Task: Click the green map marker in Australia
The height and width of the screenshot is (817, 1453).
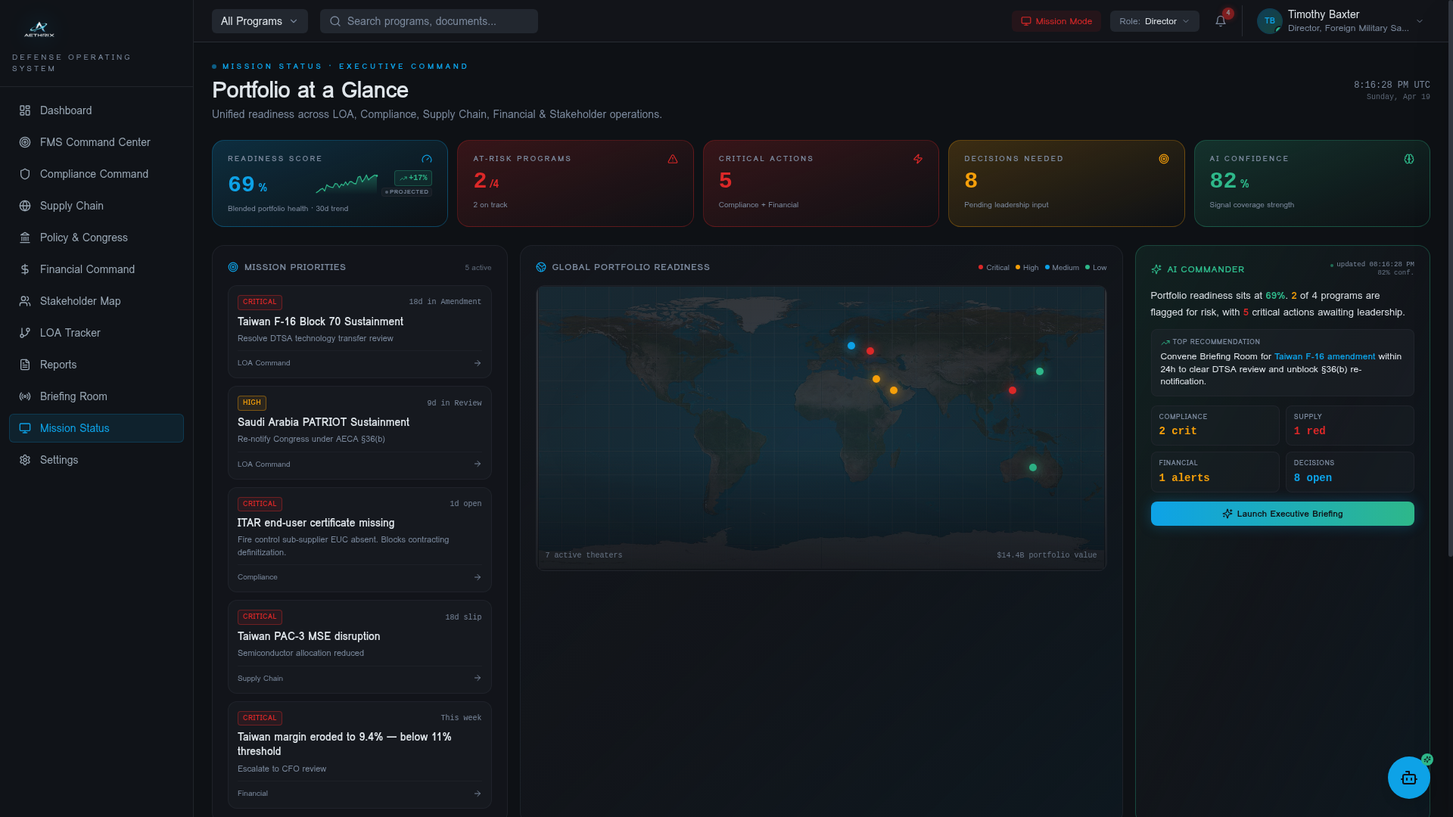Action: (1033, 468)
